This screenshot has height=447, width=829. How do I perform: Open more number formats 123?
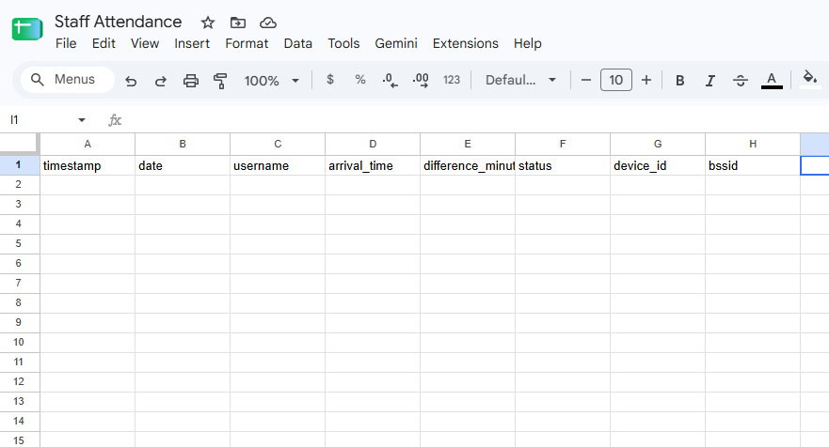(452, 80)
